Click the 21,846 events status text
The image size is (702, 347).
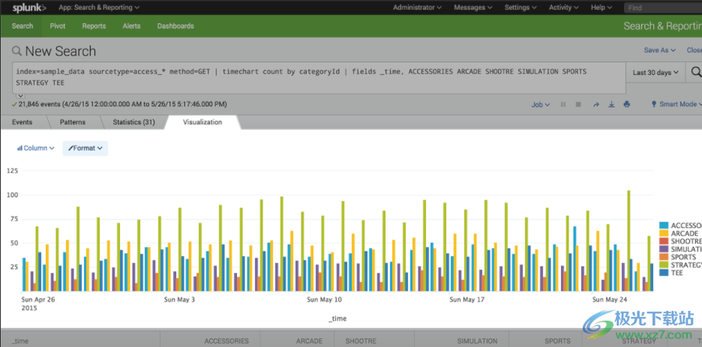(x=122, y=104)
